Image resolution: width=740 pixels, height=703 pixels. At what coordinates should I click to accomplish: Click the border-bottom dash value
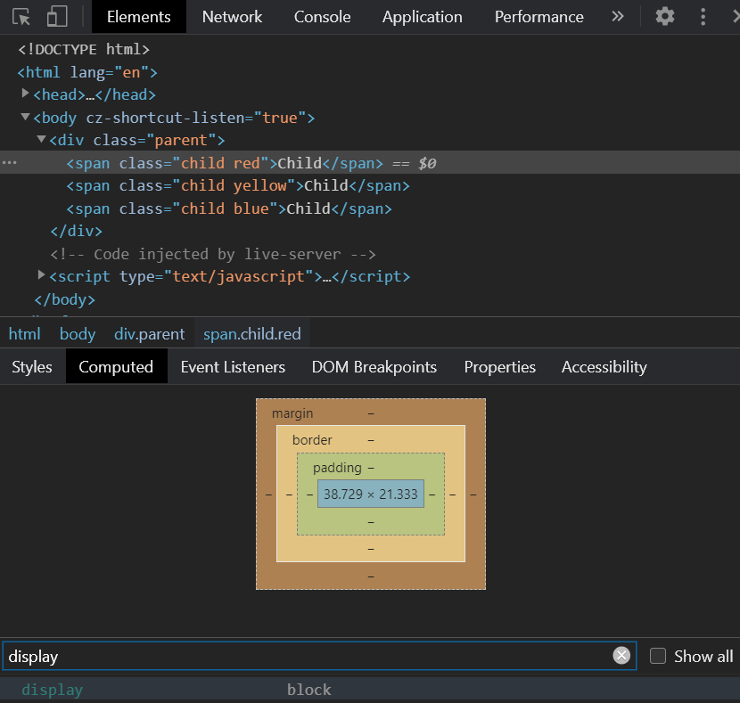371,549
